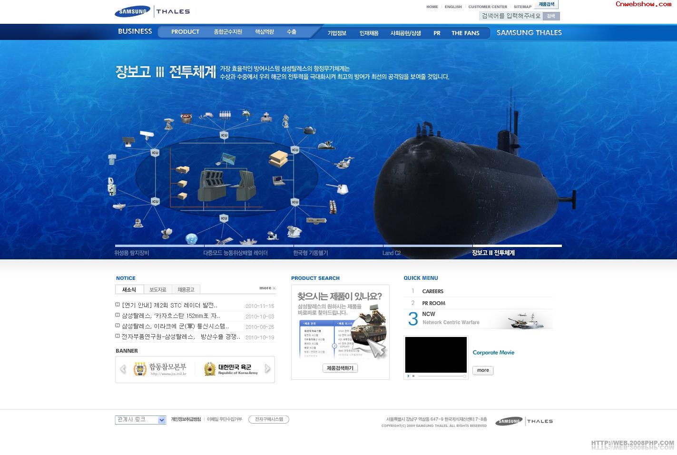
Task: Open the PRODUCT menu in the navigation
Action: (x=185, y=31)
